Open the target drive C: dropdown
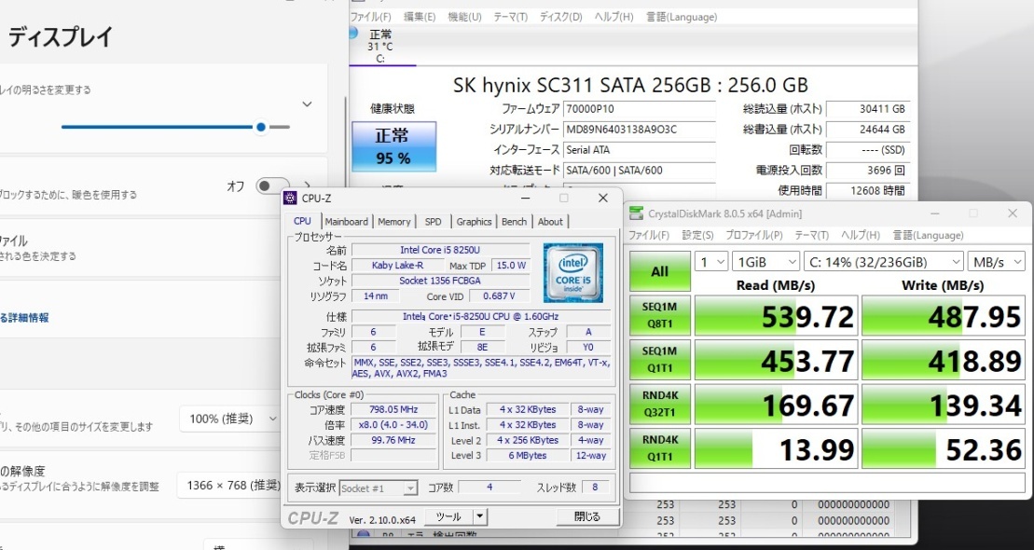Image resolution: width=1034 pixels, height=550 pixels. tap(885, 261)
